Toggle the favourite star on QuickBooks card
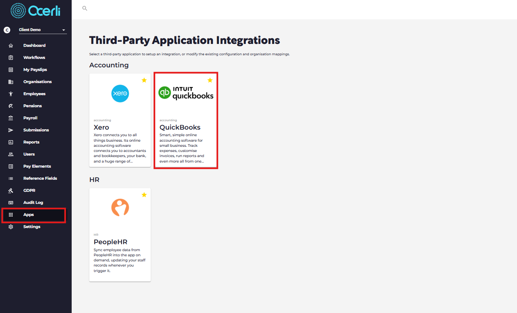 [x=210, y=80]
